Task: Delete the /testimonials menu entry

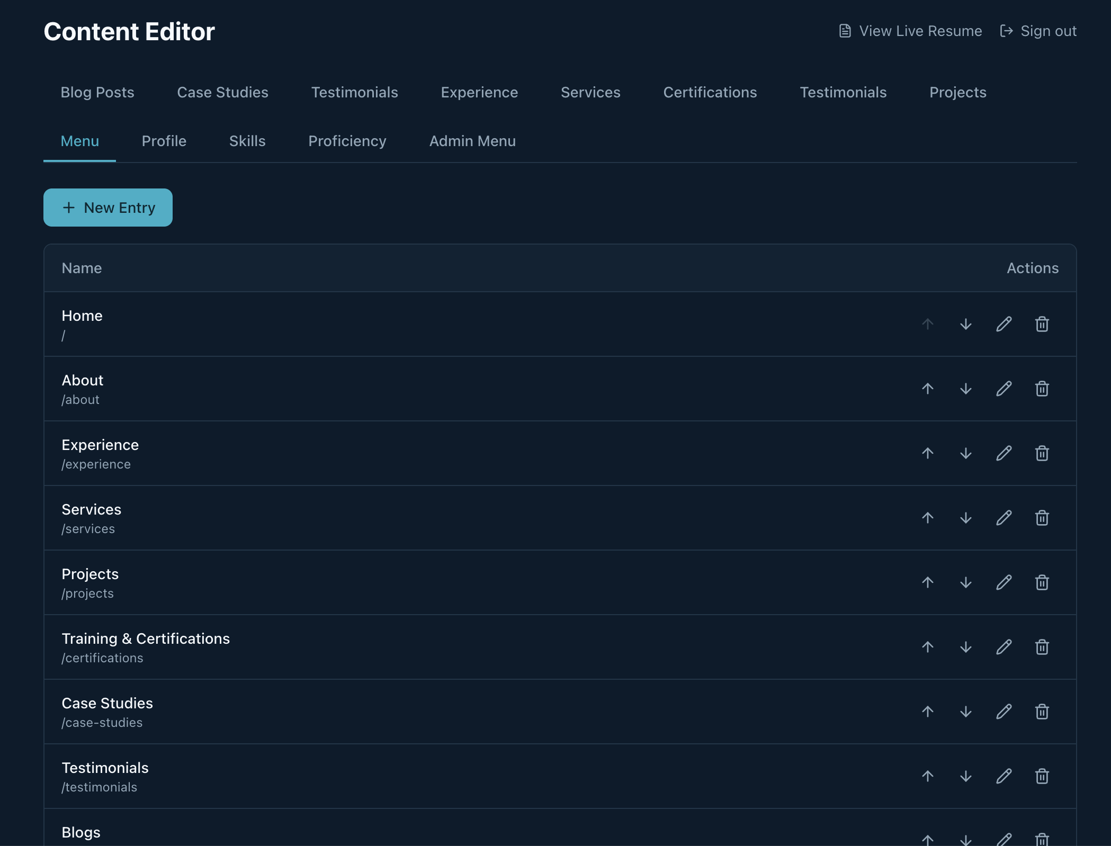Action: (x=1042, y=776)
